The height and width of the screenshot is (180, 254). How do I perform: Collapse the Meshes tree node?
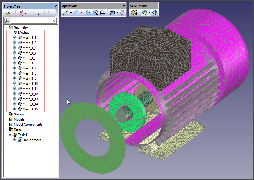click(x=10, y=33)
